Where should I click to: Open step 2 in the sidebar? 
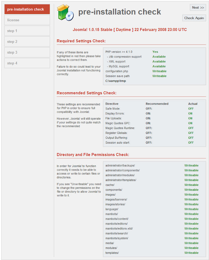pos(27,42)
